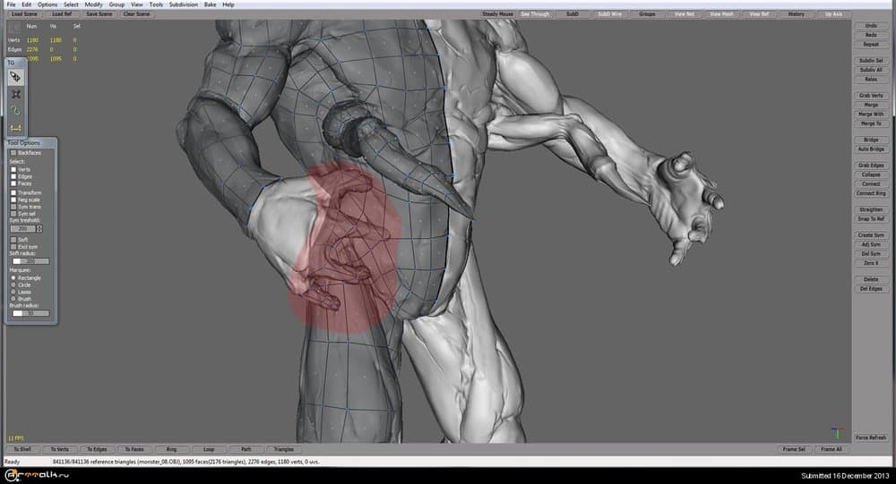Select the curved Draw tool icon
Screen dimensions: 896x484
tap(16, 111)
